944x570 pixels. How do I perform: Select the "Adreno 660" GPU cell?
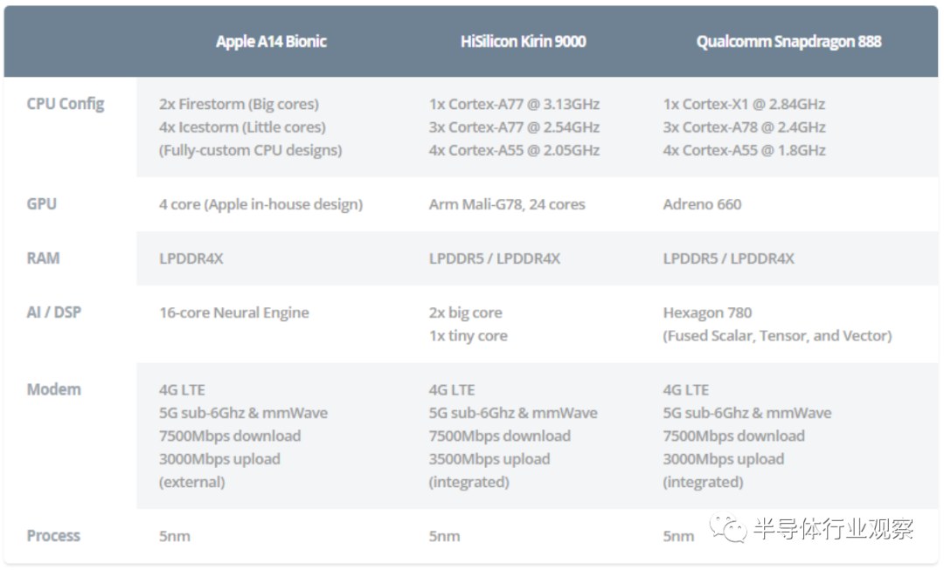[x=702, y=204]
